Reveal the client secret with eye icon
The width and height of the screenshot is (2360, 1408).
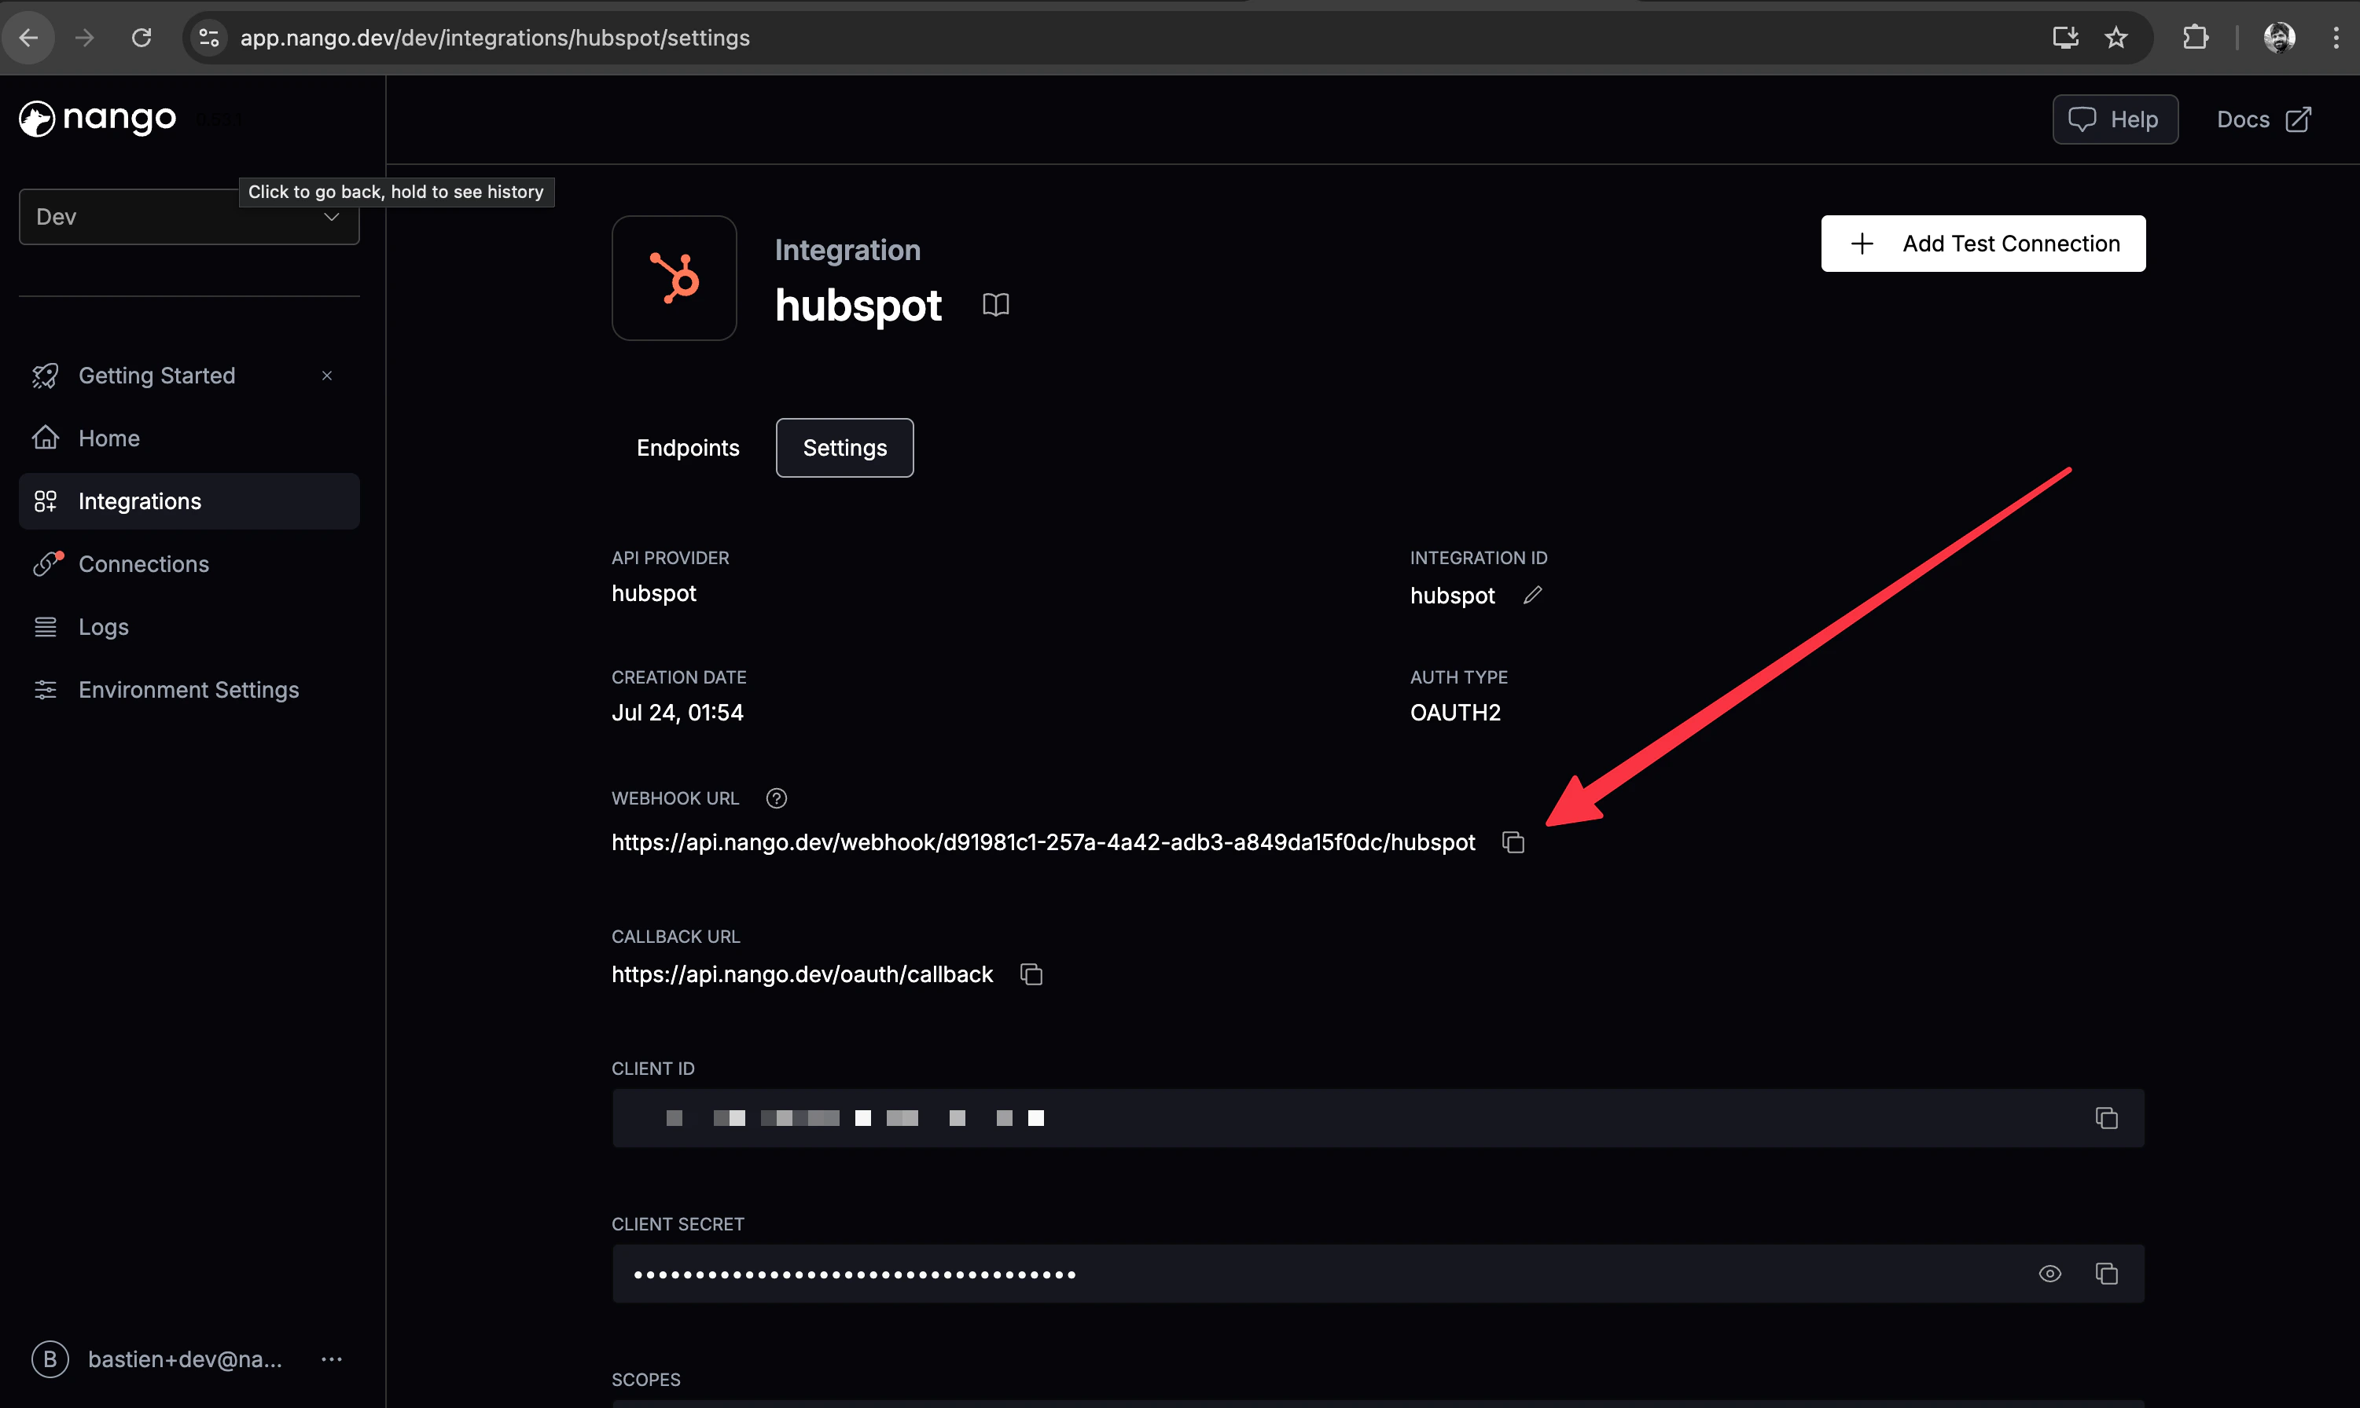(2049, 1274)
